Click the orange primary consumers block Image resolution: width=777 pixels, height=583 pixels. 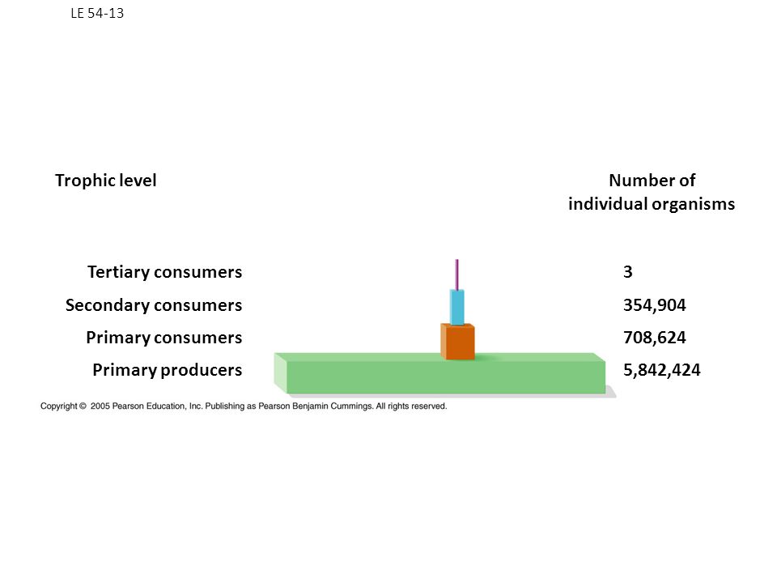pos(458,341)
